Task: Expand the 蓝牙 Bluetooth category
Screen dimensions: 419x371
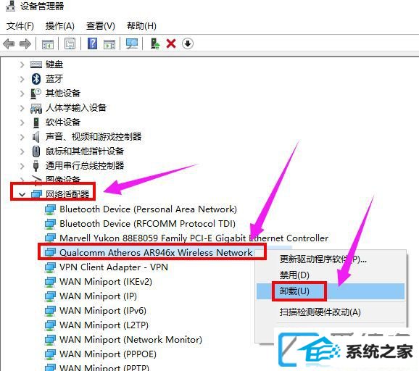Action: click(x=22, y=79)
